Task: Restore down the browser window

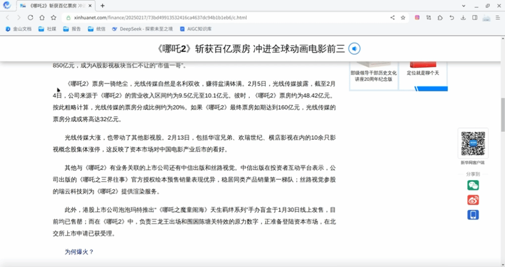Action: [x=488, y=6]
